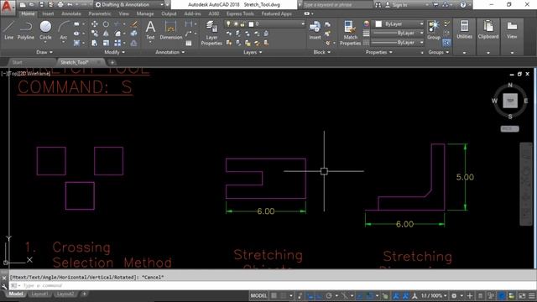Image resolution: width=537 pixels, height=302 pixels.
Task: Click the Hatch tool in Draw panel
Action: click(x=76, y=43)
